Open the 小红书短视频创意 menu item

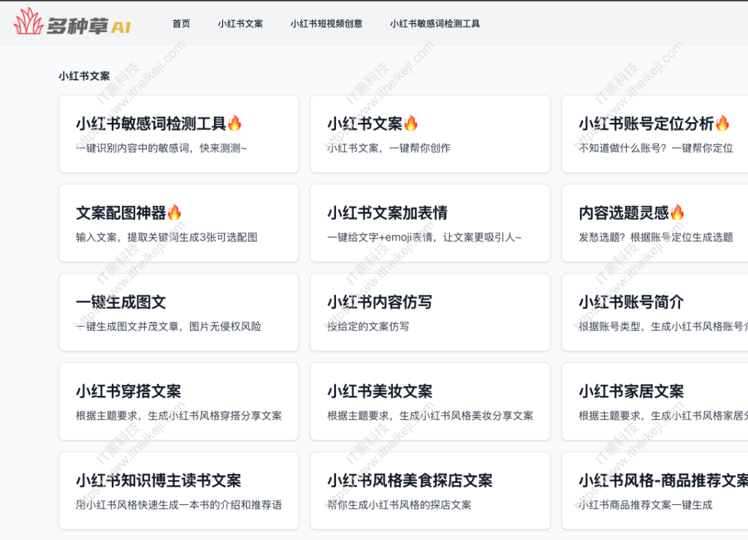(326, 23)
